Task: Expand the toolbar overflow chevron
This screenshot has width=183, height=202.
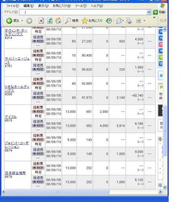Action: (x=154, y=18)
